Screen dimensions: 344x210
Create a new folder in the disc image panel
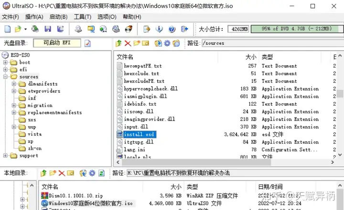(137, 43)
